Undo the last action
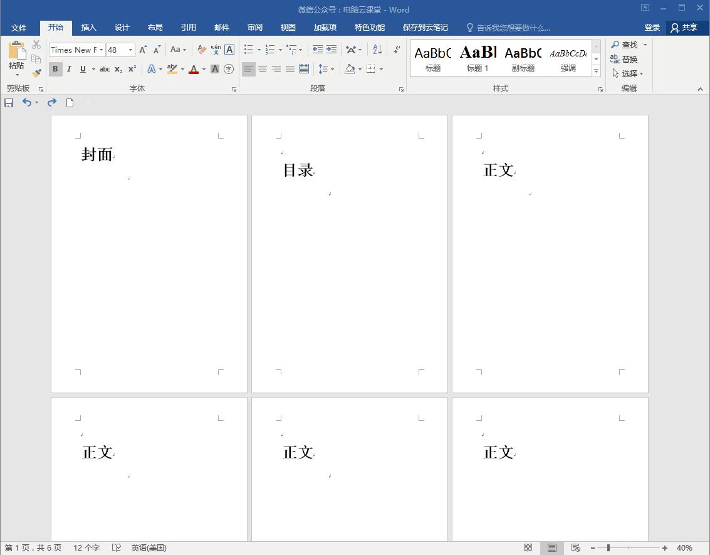Viewport: 710px width, 555px height. tap(27, 102)
